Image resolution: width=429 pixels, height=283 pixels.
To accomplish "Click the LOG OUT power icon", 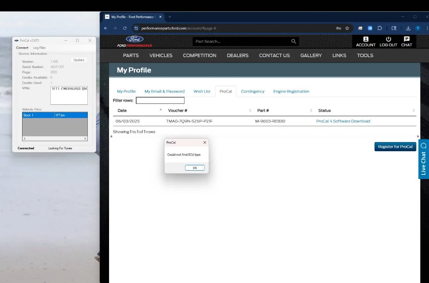I will tap(388, 39).
